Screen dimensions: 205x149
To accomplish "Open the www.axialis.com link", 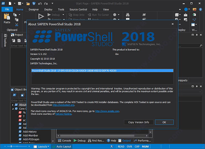I will tap(107, 111).
